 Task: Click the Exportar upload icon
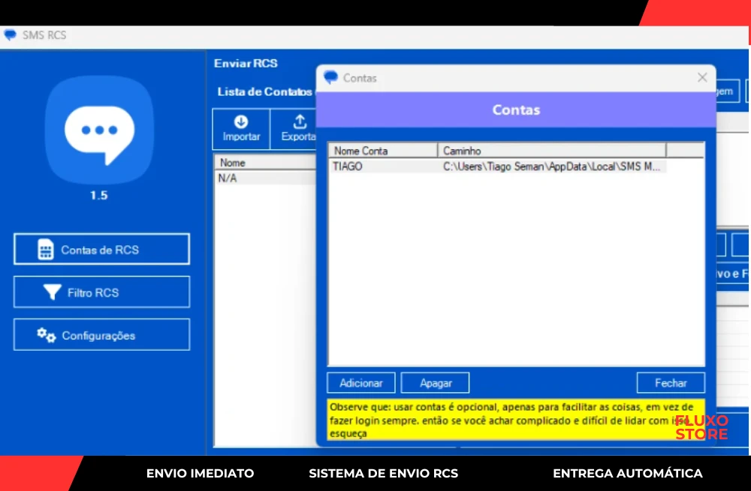pyautogui.click(x=300, y=121)
